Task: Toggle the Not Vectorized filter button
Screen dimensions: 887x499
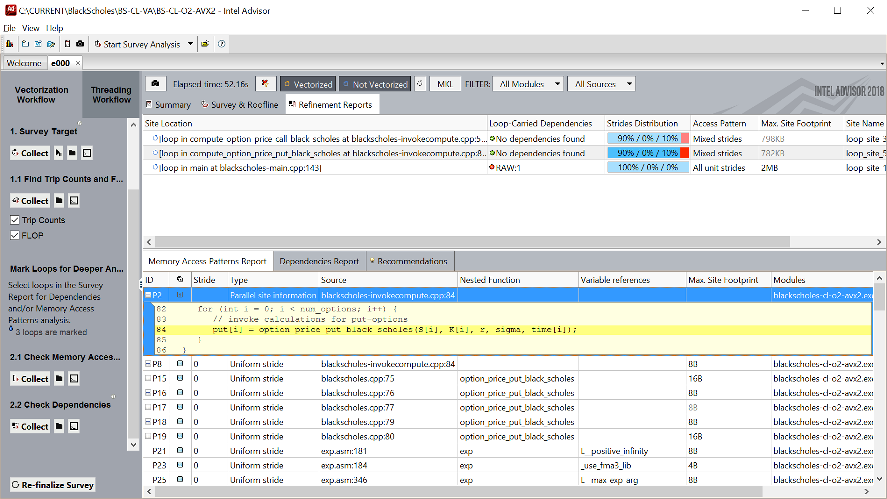Action: pyautogui.click(x=375, y=84)
